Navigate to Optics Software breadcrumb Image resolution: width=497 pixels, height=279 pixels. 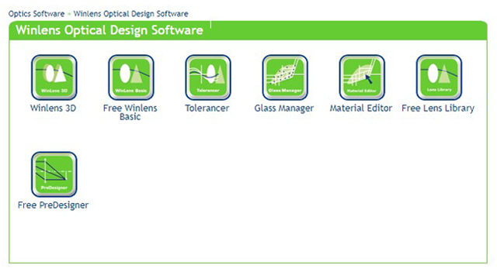36,14
